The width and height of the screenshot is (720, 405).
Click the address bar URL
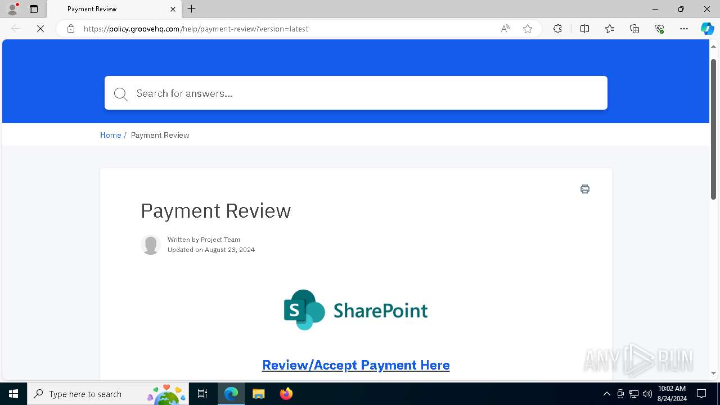pyautogui.click(x=196, y=29)
